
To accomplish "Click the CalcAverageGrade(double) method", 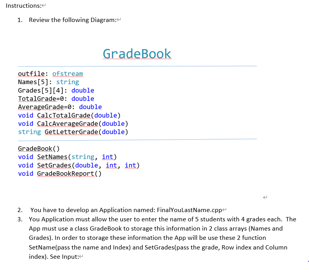I will [x=67, y=123].
